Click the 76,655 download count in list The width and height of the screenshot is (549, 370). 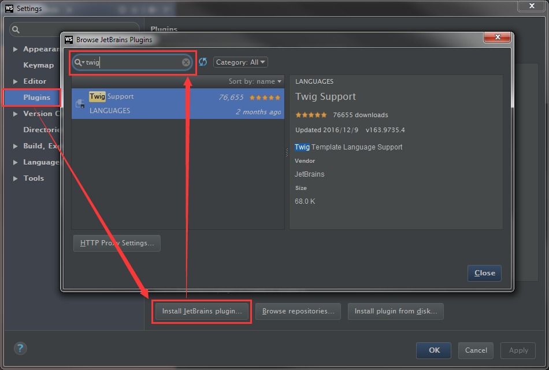click(x=231, y=97)
